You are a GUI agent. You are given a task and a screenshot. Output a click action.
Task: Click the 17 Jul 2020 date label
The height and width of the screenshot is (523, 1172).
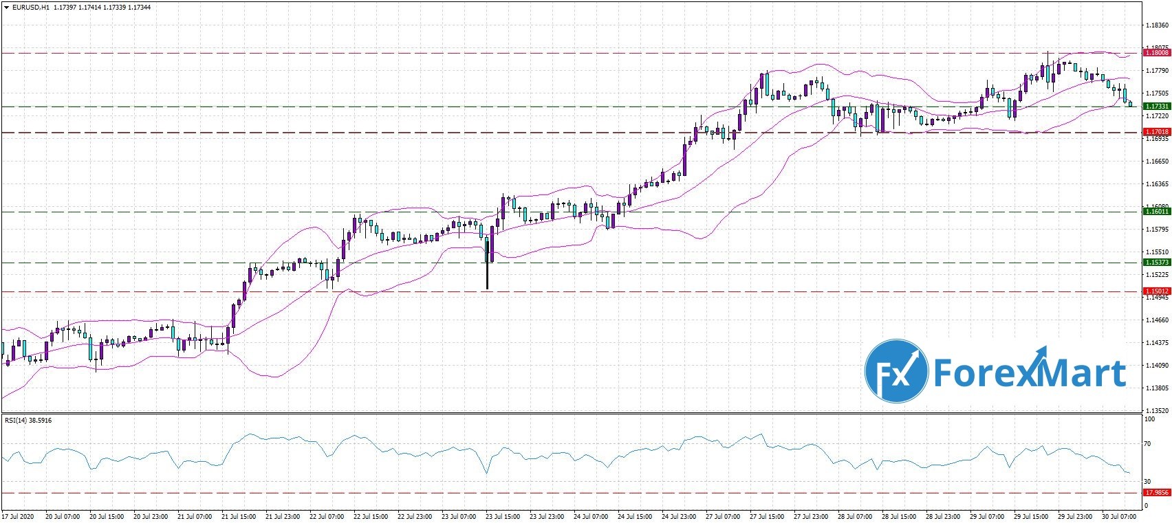click(x=18, y=515)
